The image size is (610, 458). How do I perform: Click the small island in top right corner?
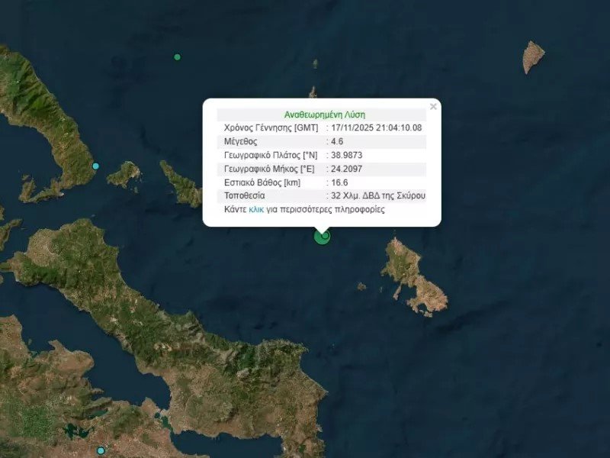[533, 56]
